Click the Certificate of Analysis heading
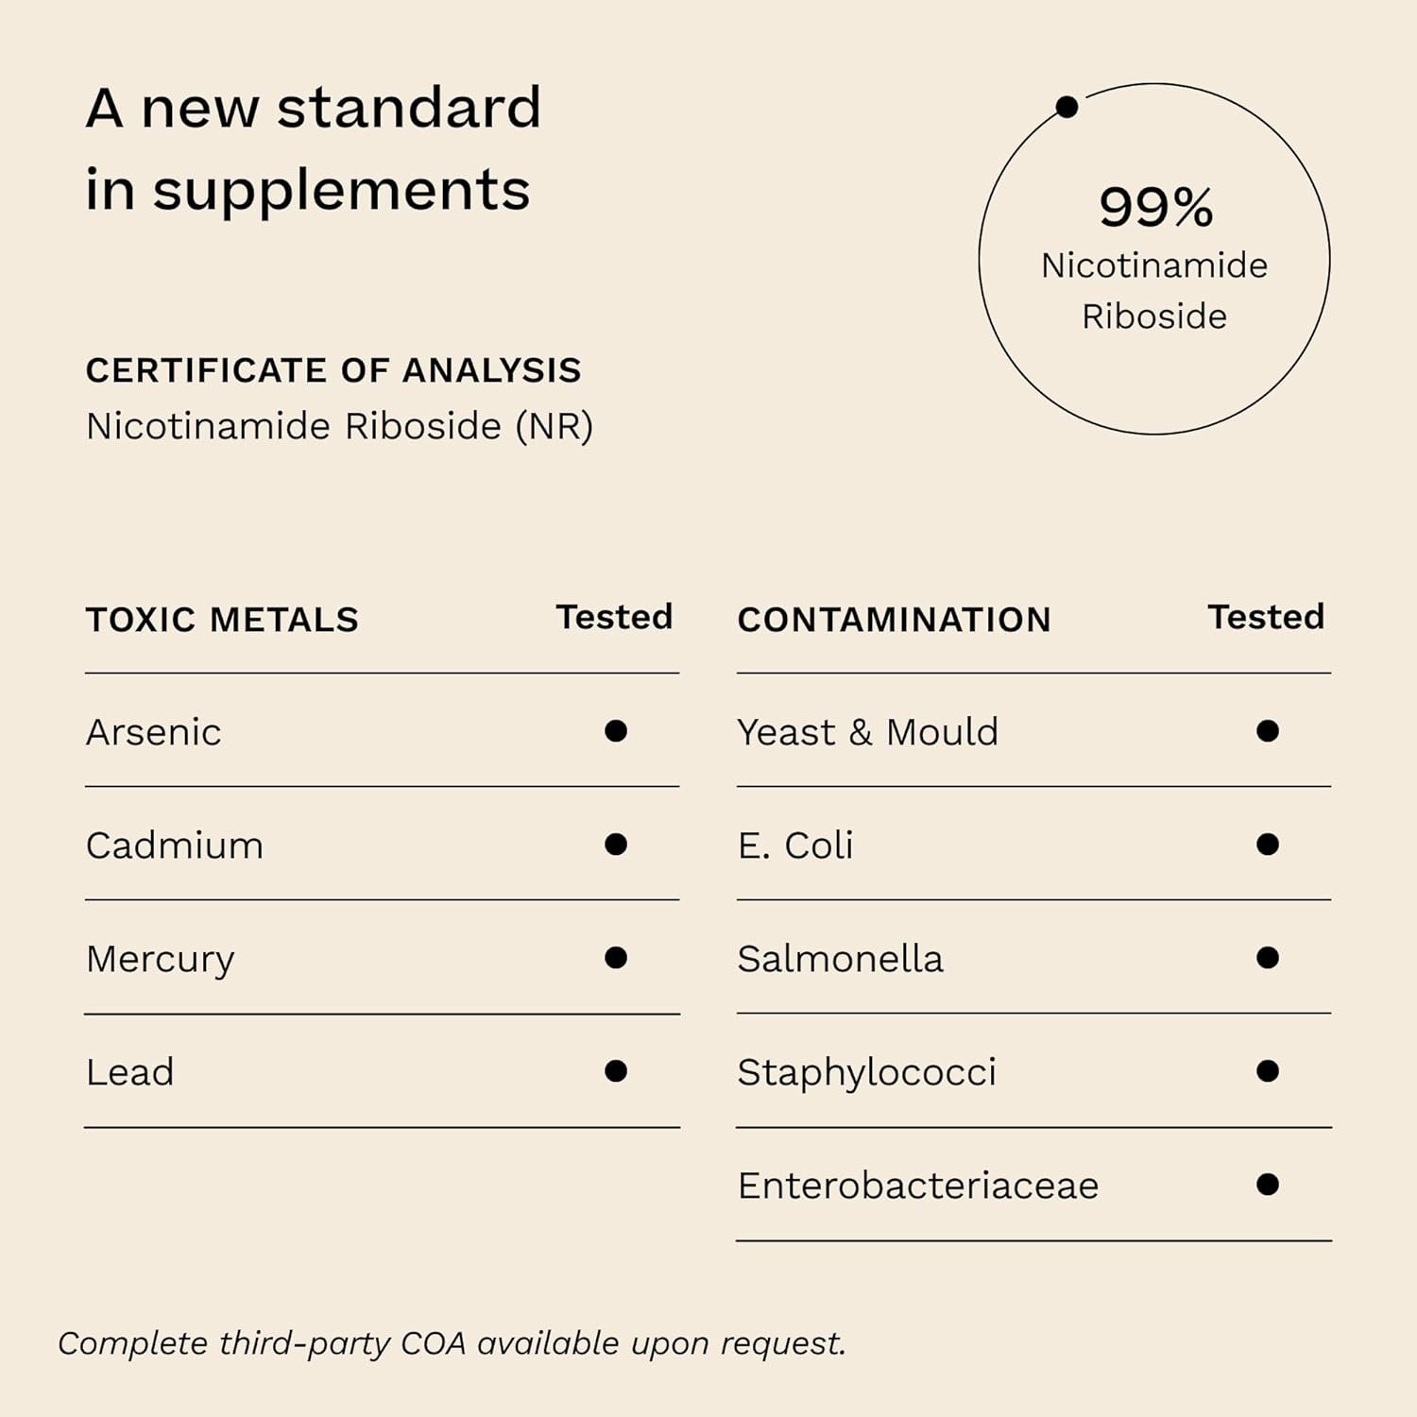This screenshot has height=1417, width=1417. point(333,370)
